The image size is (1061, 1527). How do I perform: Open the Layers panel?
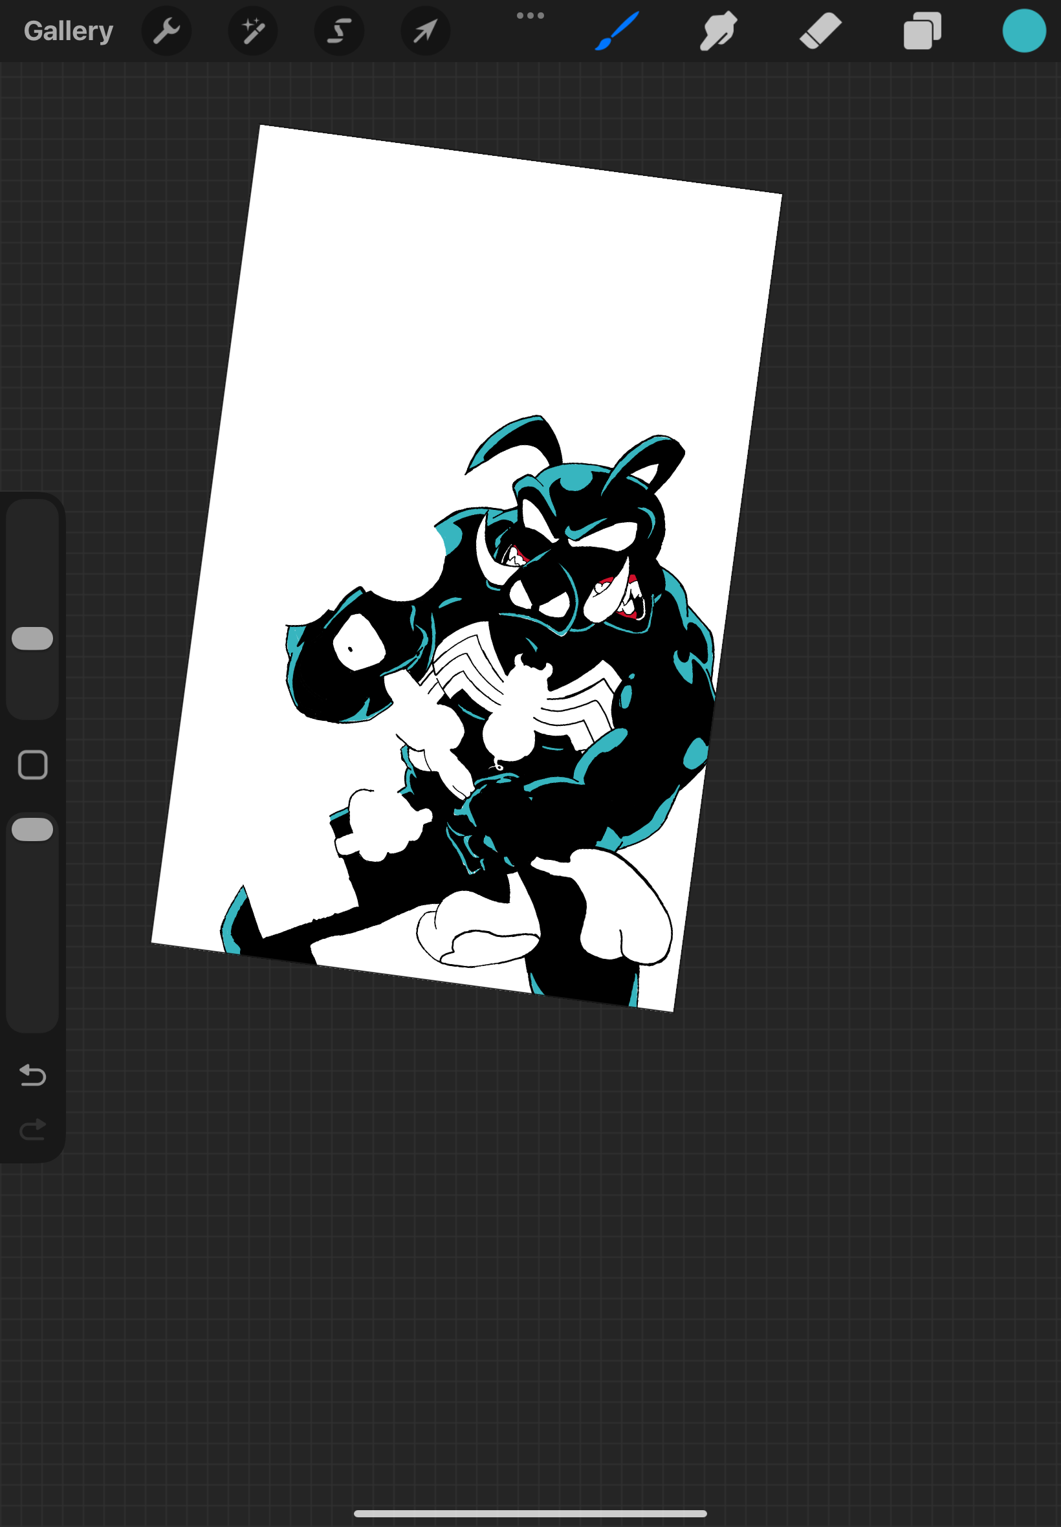pos(922,31)
